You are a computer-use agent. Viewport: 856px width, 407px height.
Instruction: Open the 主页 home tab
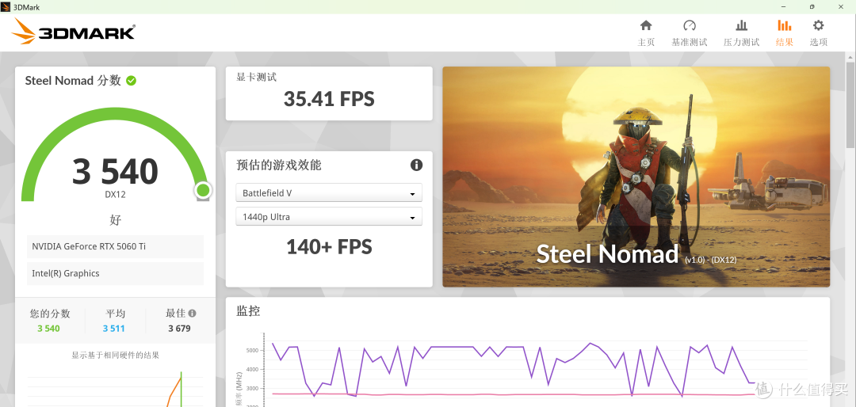pyautogui.click(x=646, y=32)
